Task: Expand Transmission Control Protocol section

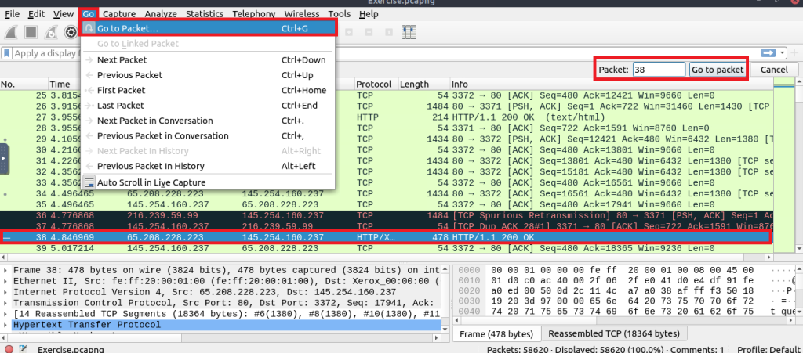Action: point(7,303)
